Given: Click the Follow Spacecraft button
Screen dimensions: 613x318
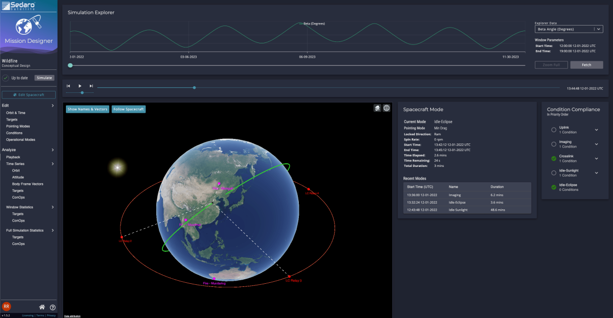Looking at the screenshot, I should (128, 109).
